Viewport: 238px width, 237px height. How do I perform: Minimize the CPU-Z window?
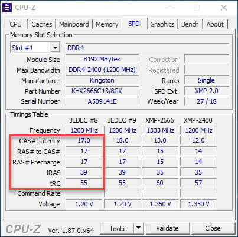coord(170,8)
